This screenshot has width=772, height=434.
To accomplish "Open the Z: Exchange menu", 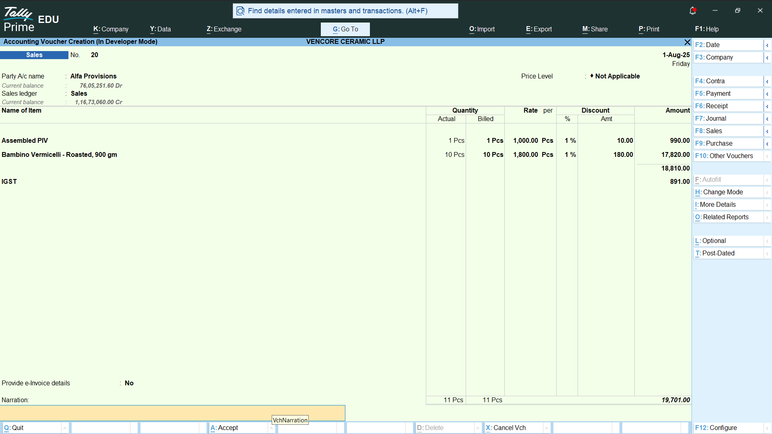I will pyautogui.click(x=224, y=29).
